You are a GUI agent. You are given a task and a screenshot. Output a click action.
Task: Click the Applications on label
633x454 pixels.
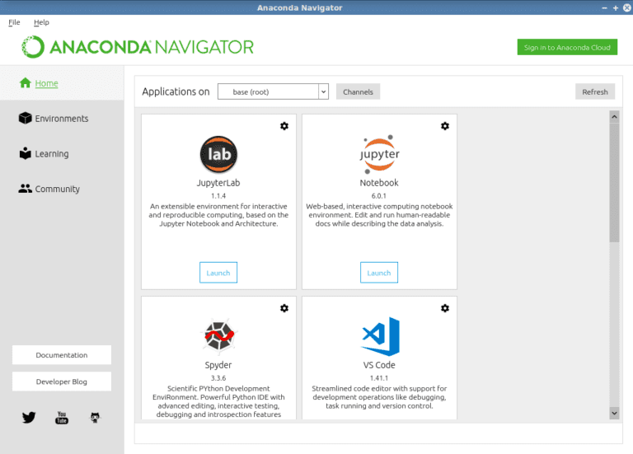point(176,91)
